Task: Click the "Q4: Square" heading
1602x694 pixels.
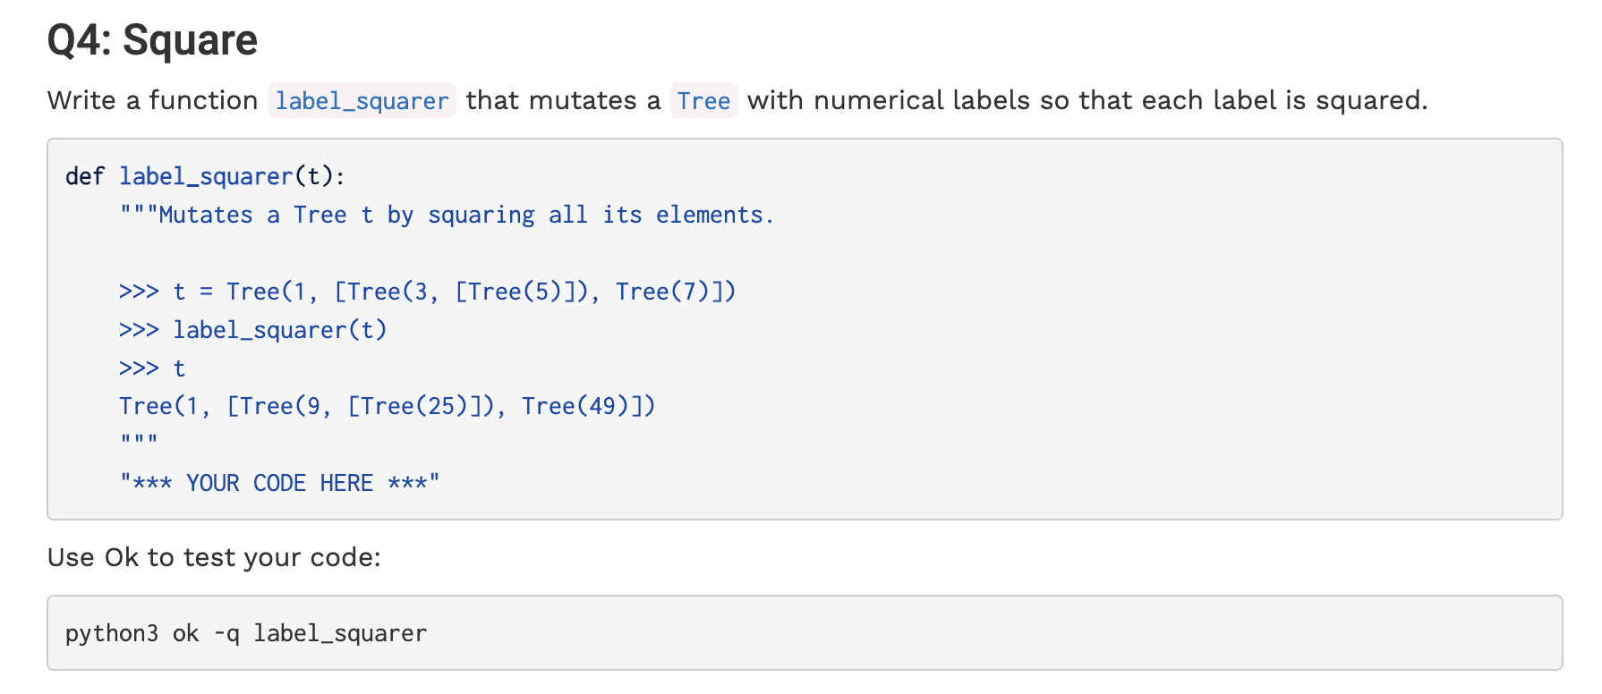Action: [152, 41]
